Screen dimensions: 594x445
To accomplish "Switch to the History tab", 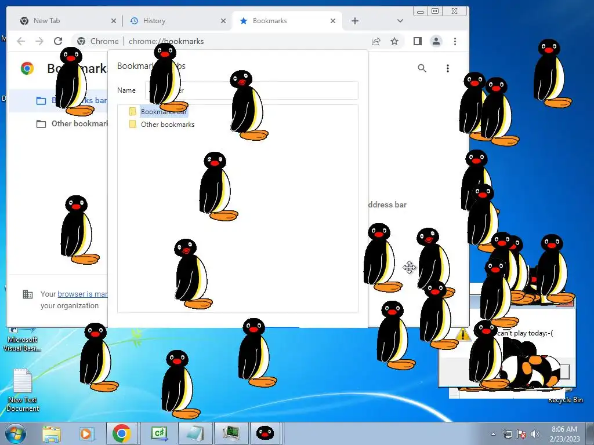I will 176,21.
